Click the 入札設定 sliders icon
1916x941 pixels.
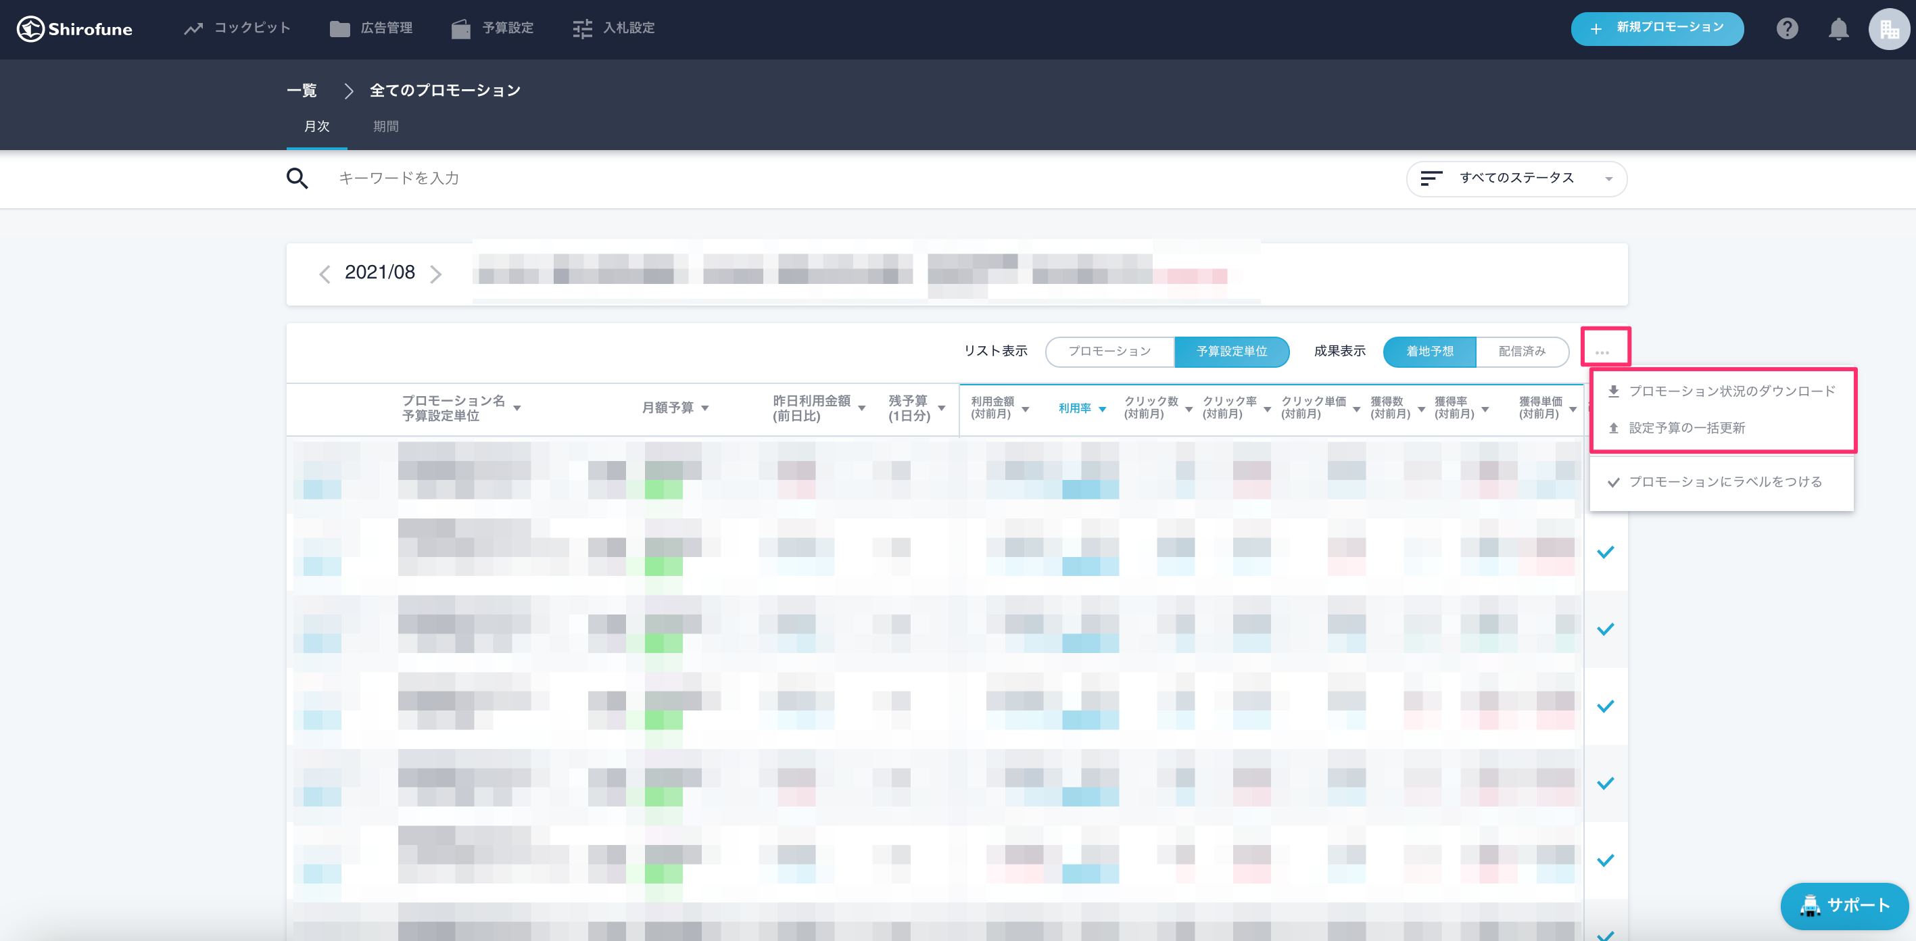(582, 29)
